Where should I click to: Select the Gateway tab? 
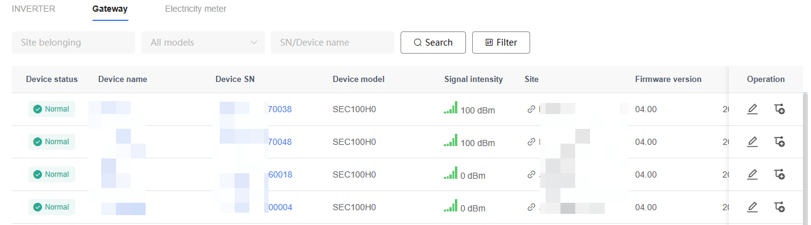point(110,9)
